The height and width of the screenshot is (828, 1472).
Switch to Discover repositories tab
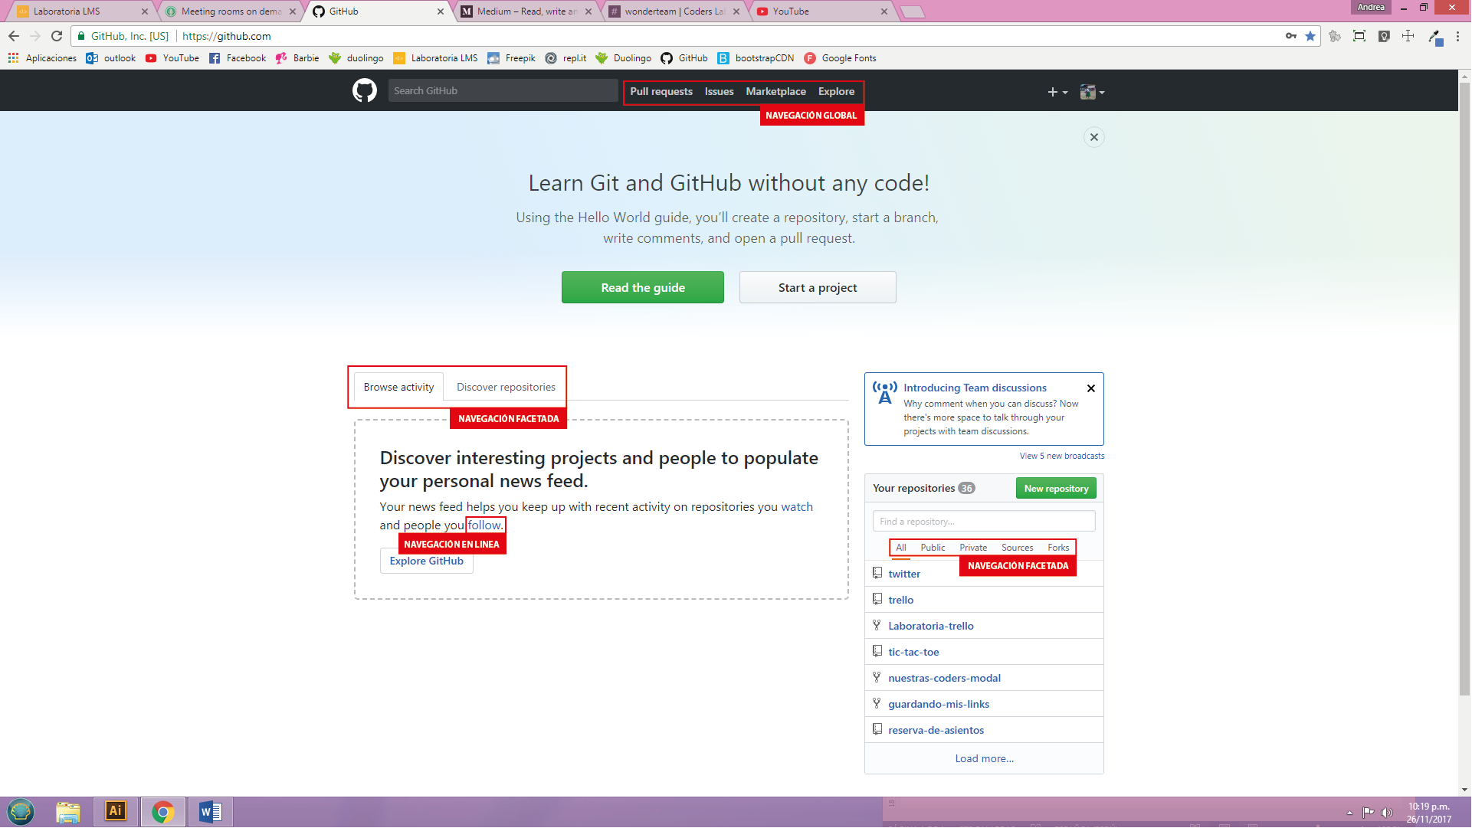(x=506, y=387)
